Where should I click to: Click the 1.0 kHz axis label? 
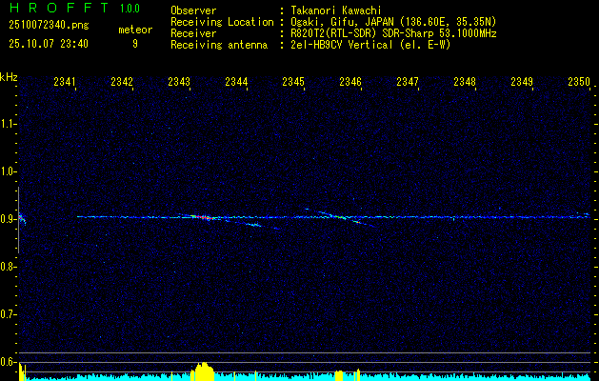pyautogui.click(x=8, y=171)
